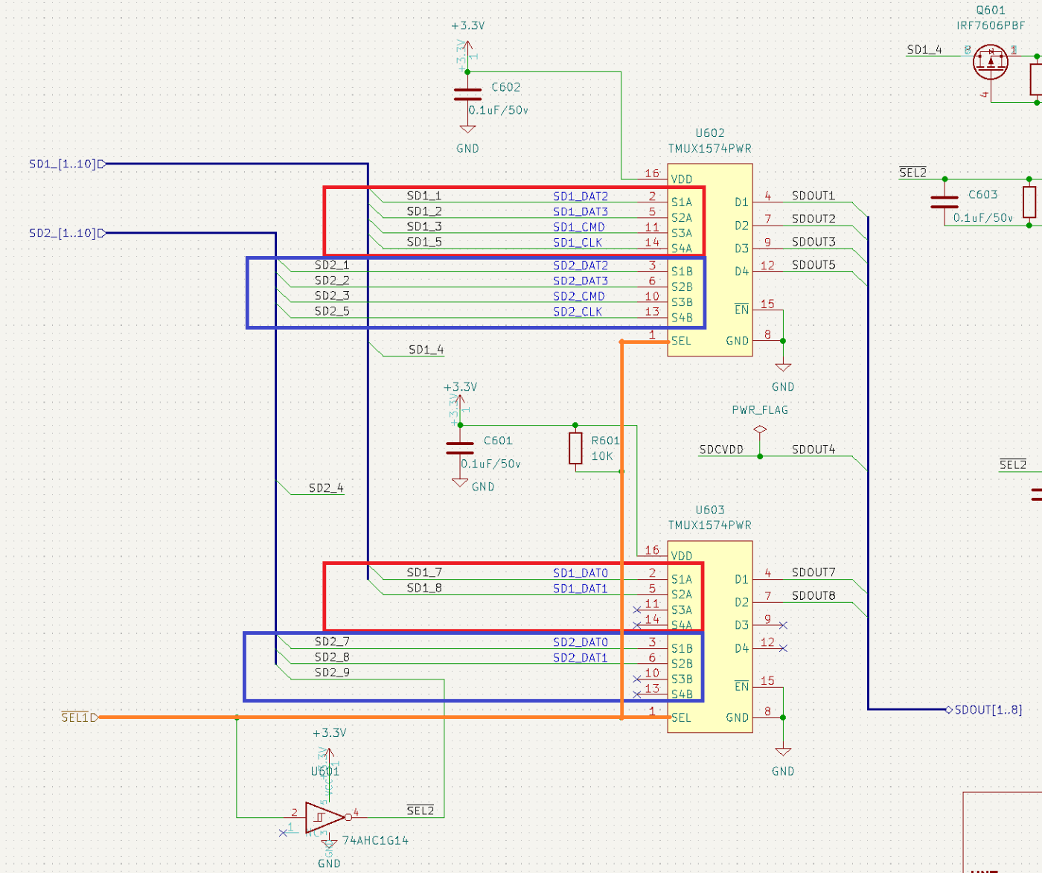Screen dimensions: 1042x873
Task: Click the SD2_DAT1 net label
Action: click(581, 658)
